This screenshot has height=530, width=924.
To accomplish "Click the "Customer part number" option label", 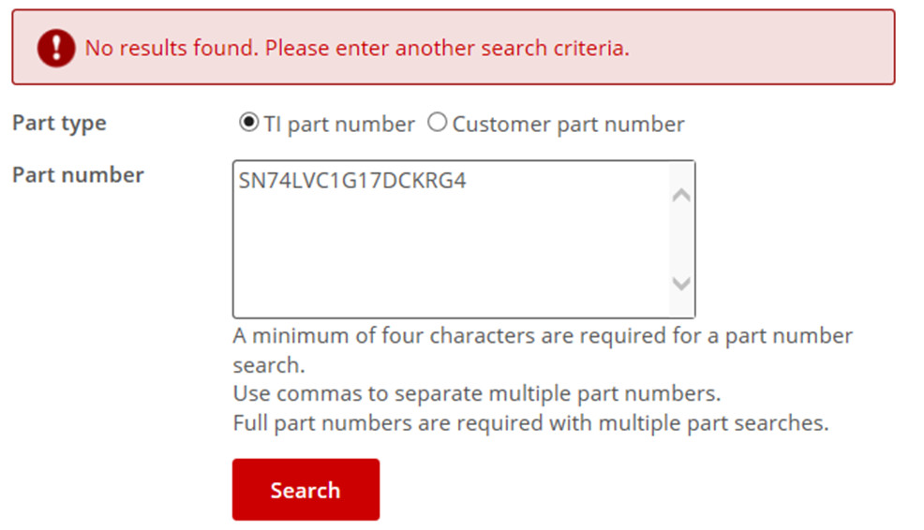I will (568, 125).
